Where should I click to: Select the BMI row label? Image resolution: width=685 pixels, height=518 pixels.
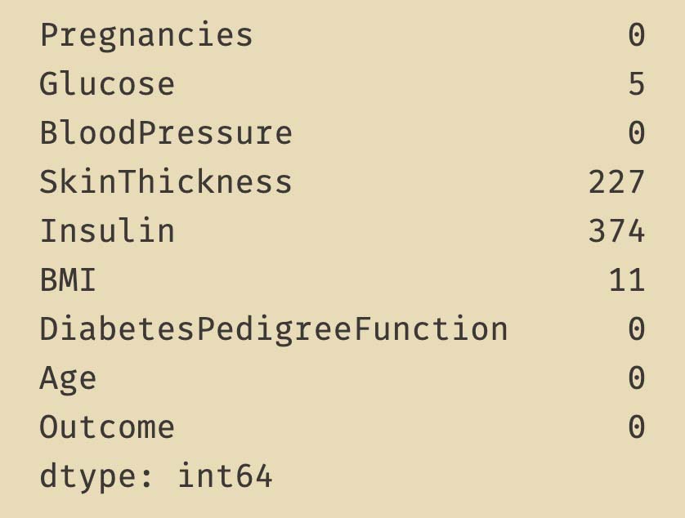coord(68,280)
